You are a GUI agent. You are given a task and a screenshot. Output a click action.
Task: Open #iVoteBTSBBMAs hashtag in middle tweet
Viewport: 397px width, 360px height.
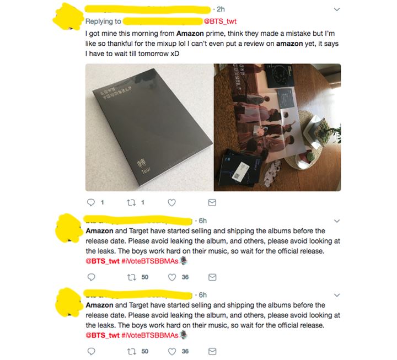(150, 261)
